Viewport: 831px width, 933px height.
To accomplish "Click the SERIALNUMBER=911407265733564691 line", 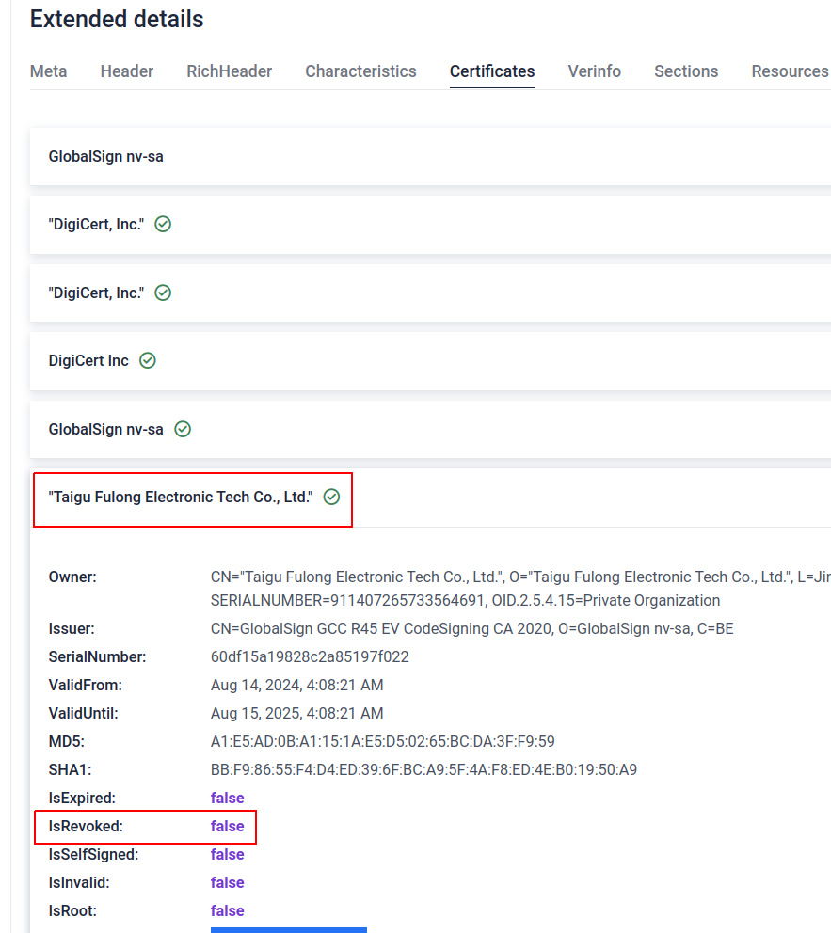I will (466, 600).
